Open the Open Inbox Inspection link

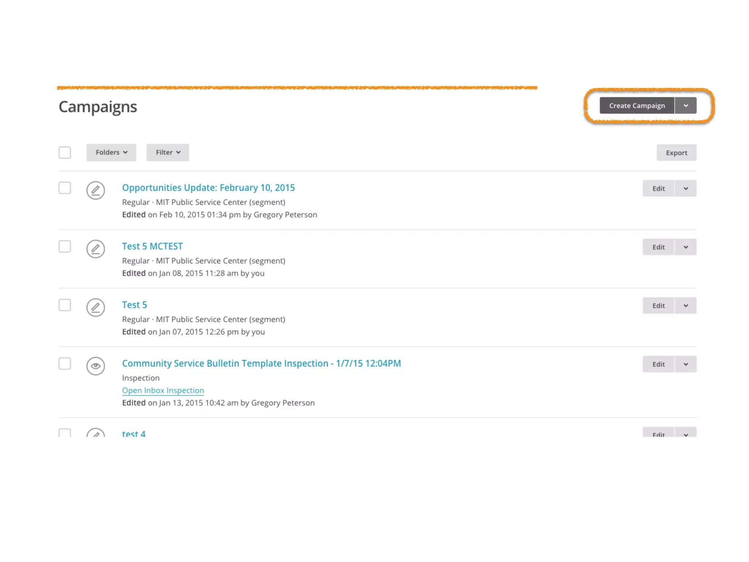[163, 390]
